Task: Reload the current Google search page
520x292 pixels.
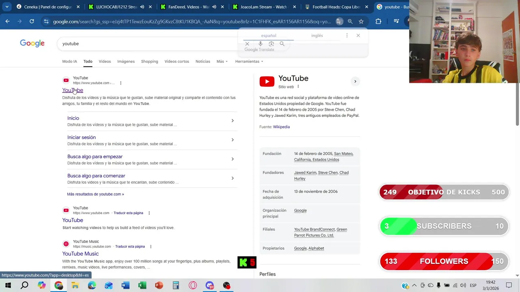Action: [32, 21]
